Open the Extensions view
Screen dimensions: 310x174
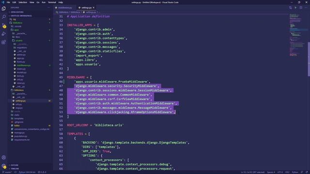point(4,42)
